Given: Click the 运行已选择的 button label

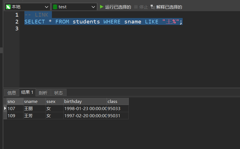Looking at the screenshot, I should (118, 7).
